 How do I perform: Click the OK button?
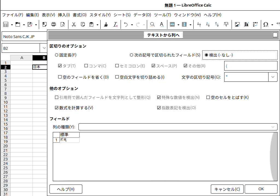[261, 189]
